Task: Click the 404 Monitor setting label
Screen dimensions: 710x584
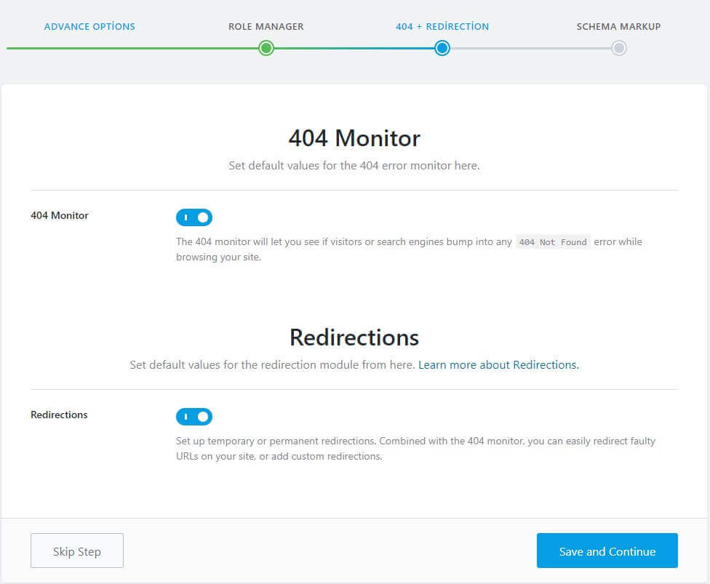Action: [x=60, y=215]
